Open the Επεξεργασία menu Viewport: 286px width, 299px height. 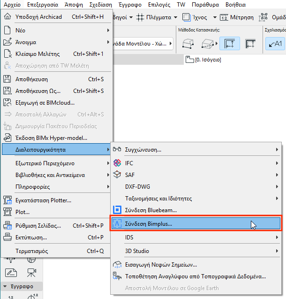[x=43, y=5]
